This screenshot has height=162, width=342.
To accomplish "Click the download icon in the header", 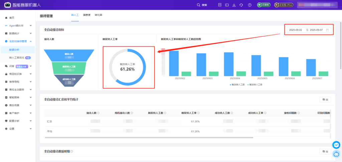I will [x=234, y=5].
